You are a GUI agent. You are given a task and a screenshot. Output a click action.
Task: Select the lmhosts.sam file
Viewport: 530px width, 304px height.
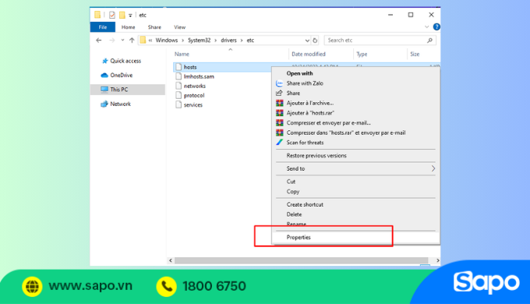point(199,76)
